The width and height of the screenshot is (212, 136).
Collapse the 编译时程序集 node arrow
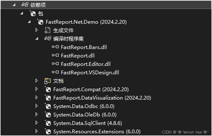(x=37, y=39)
